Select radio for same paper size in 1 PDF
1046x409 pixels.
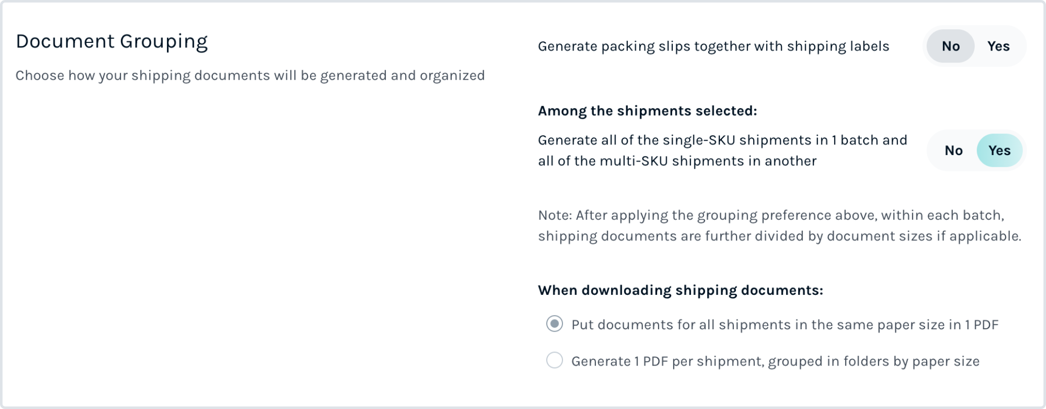coord(554,324)
